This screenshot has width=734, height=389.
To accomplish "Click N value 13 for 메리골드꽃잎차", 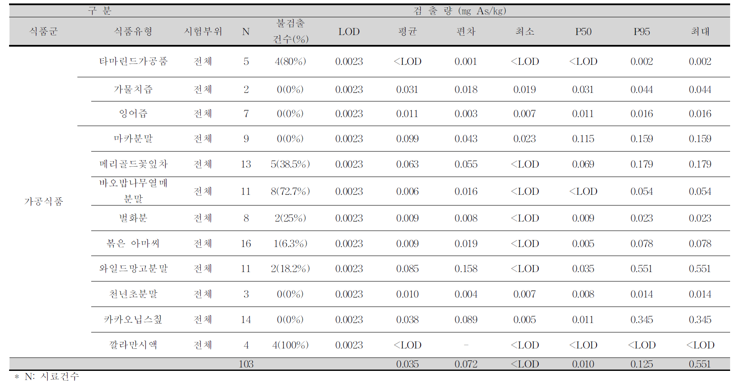I will (246, 164).
